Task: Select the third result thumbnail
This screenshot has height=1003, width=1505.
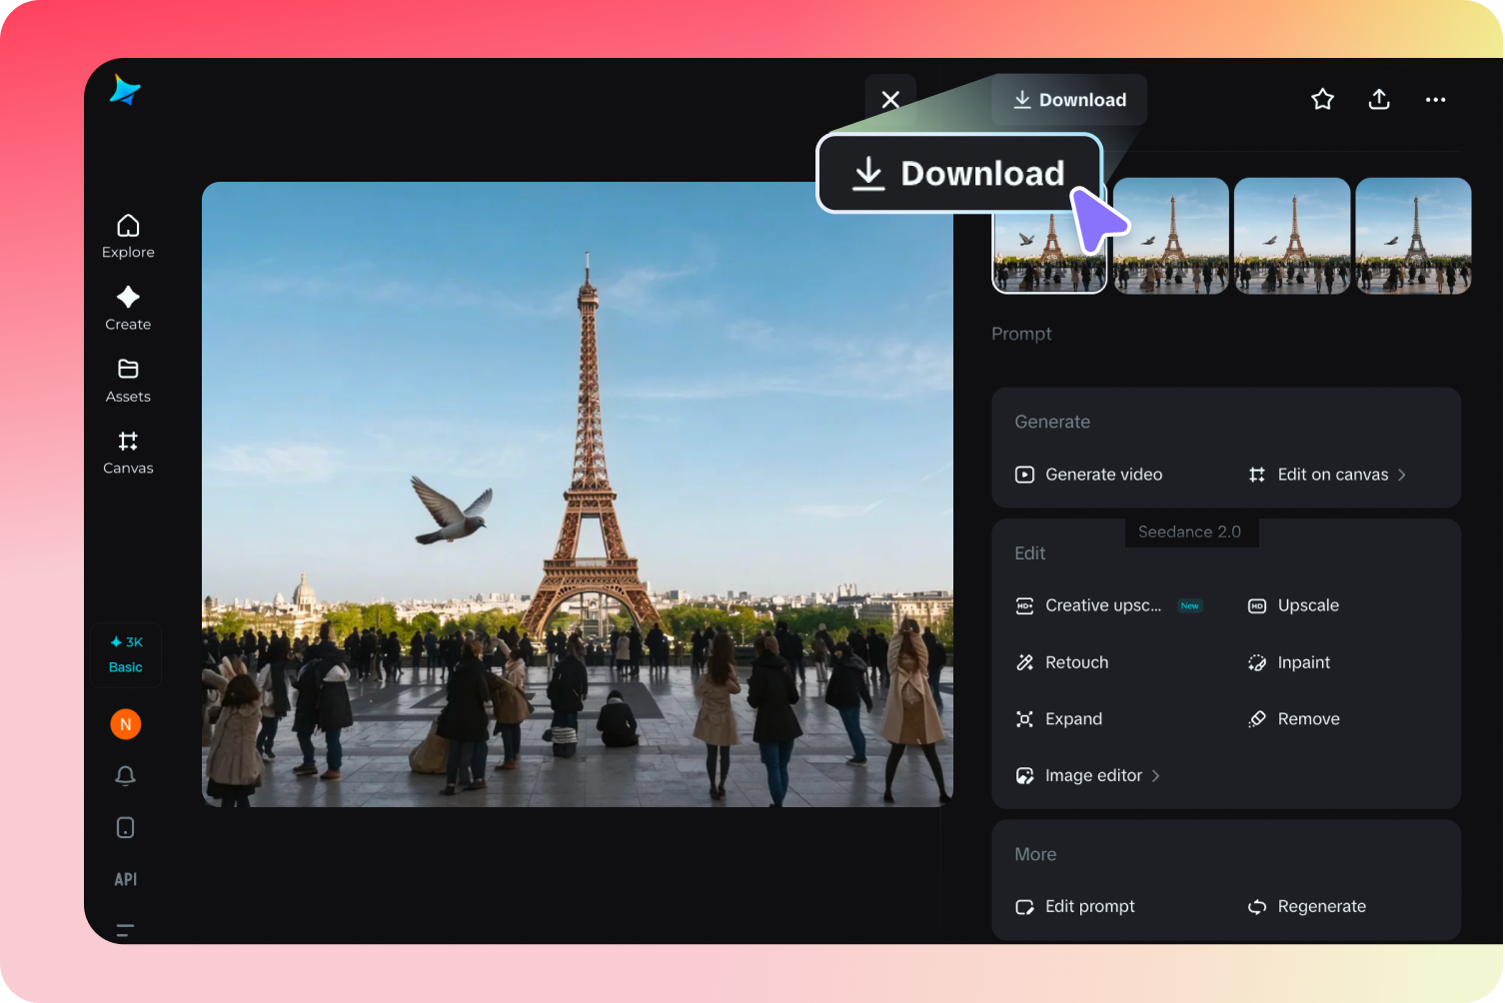Action: coord(1292,236)
